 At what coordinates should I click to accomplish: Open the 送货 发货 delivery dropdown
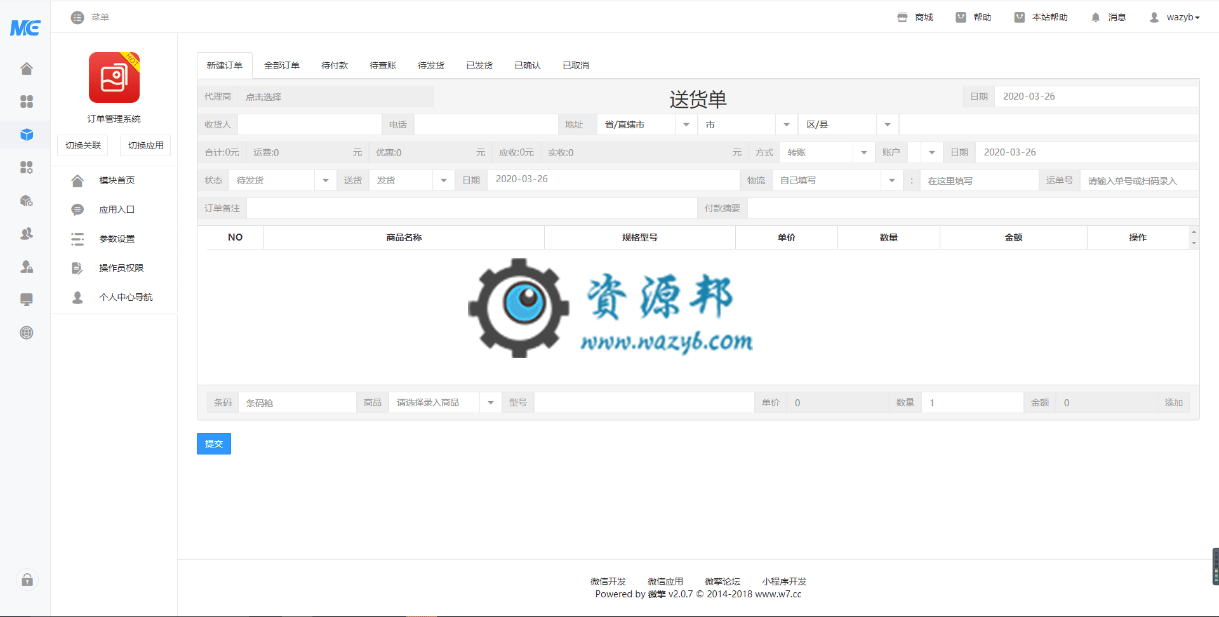412,181
